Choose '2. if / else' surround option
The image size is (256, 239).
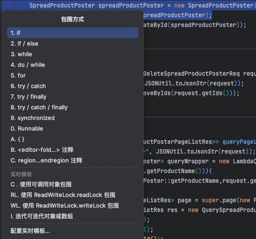pyautogui.click(x=73, y=44)
